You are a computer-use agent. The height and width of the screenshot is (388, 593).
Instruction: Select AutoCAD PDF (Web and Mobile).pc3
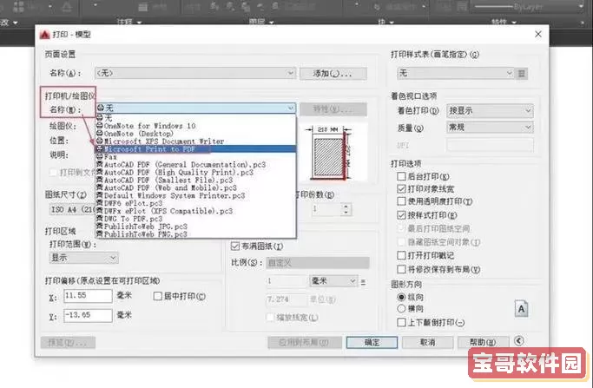point(195,187)
